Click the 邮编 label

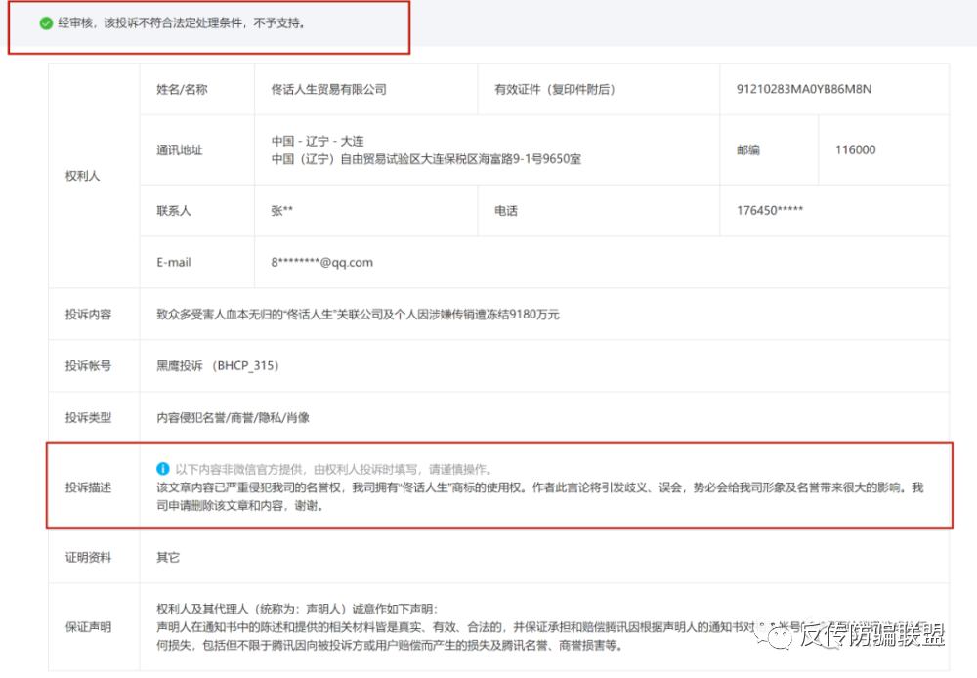click(747, 150)
